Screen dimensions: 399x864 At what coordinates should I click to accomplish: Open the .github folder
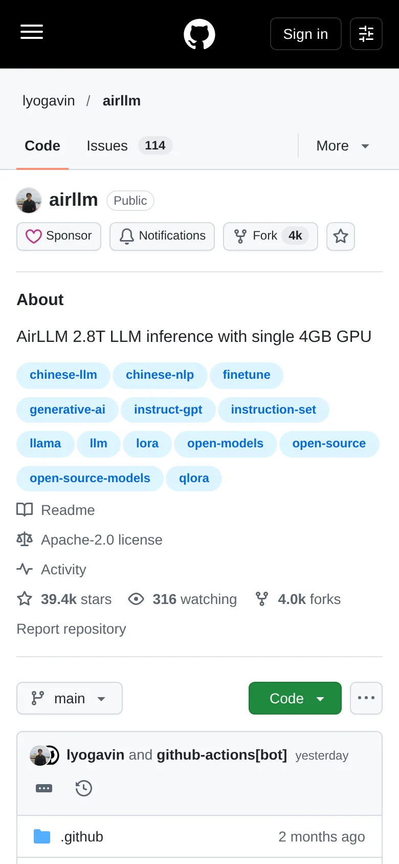coord(82,837)
